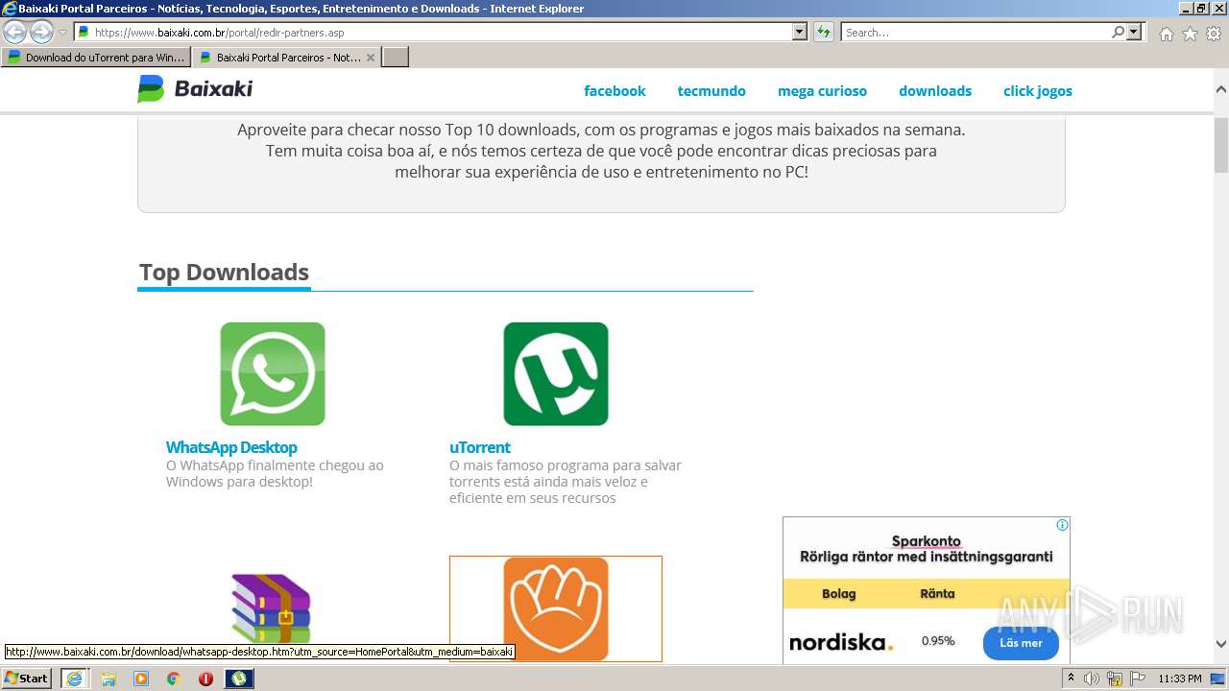The width and height of the screenshot is (1229, 691).
Task: Click the page scrollbar up arrow
Action: point(1221,89)
